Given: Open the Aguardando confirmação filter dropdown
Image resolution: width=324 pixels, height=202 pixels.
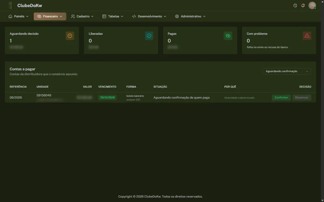Looking at the screenshot, I should click(x=287, y=72).
